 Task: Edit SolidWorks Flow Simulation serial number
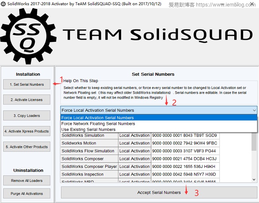(x=185, y=151)
